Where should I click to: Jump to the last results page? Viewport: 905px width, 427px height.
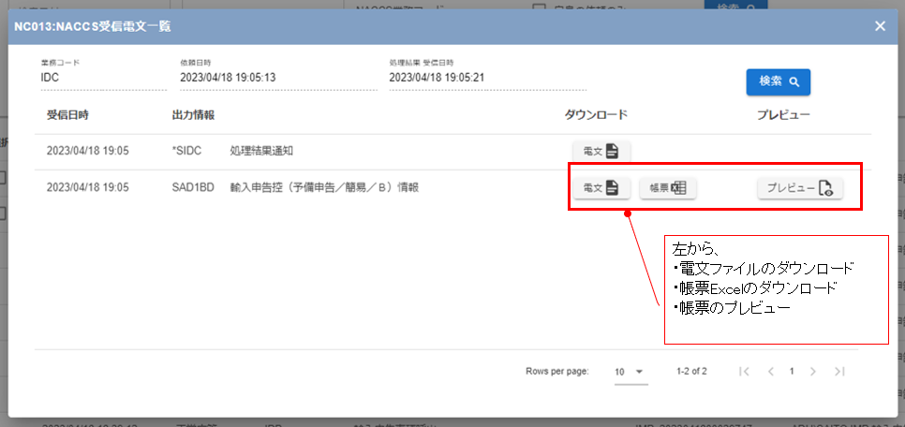click(839, 372)
